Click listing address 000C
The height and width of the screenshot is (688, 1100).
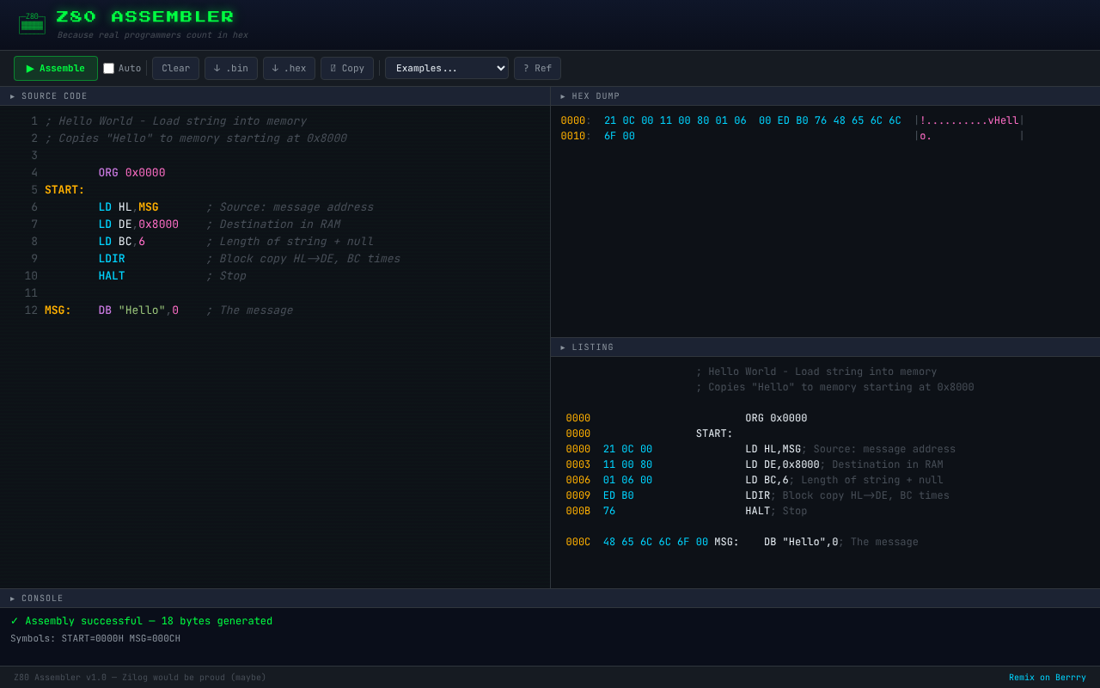578,542
